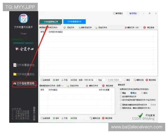Click the 确定 filter confirm icon
The image size is (168, 134).
pos(124,80)
